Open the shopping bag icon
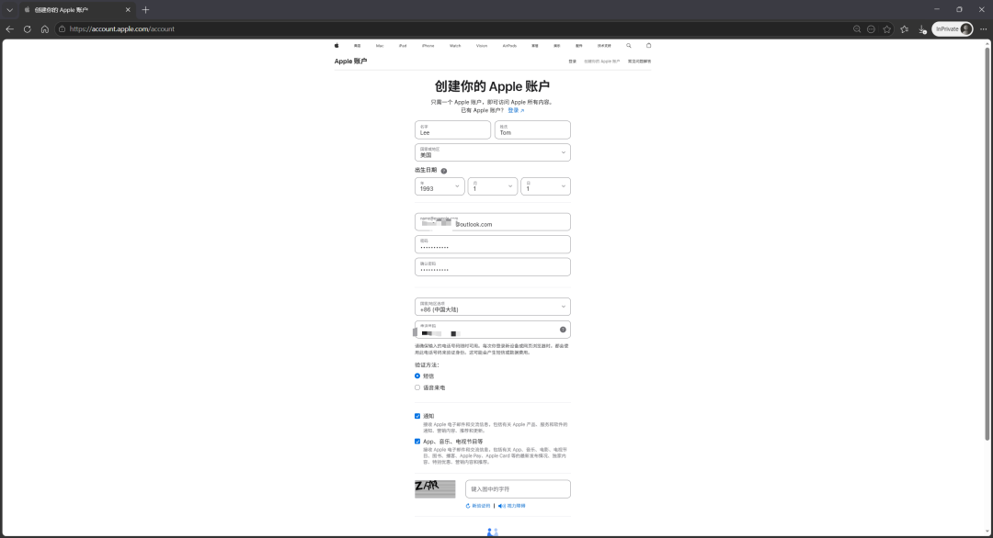 click(x=648, y=45)
